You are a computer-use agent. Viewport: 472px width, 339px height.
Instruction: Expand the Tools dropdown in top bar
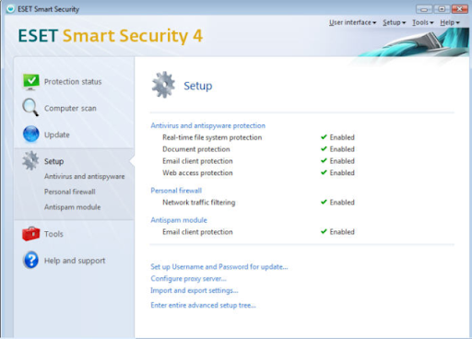click(x=422, y=22)
